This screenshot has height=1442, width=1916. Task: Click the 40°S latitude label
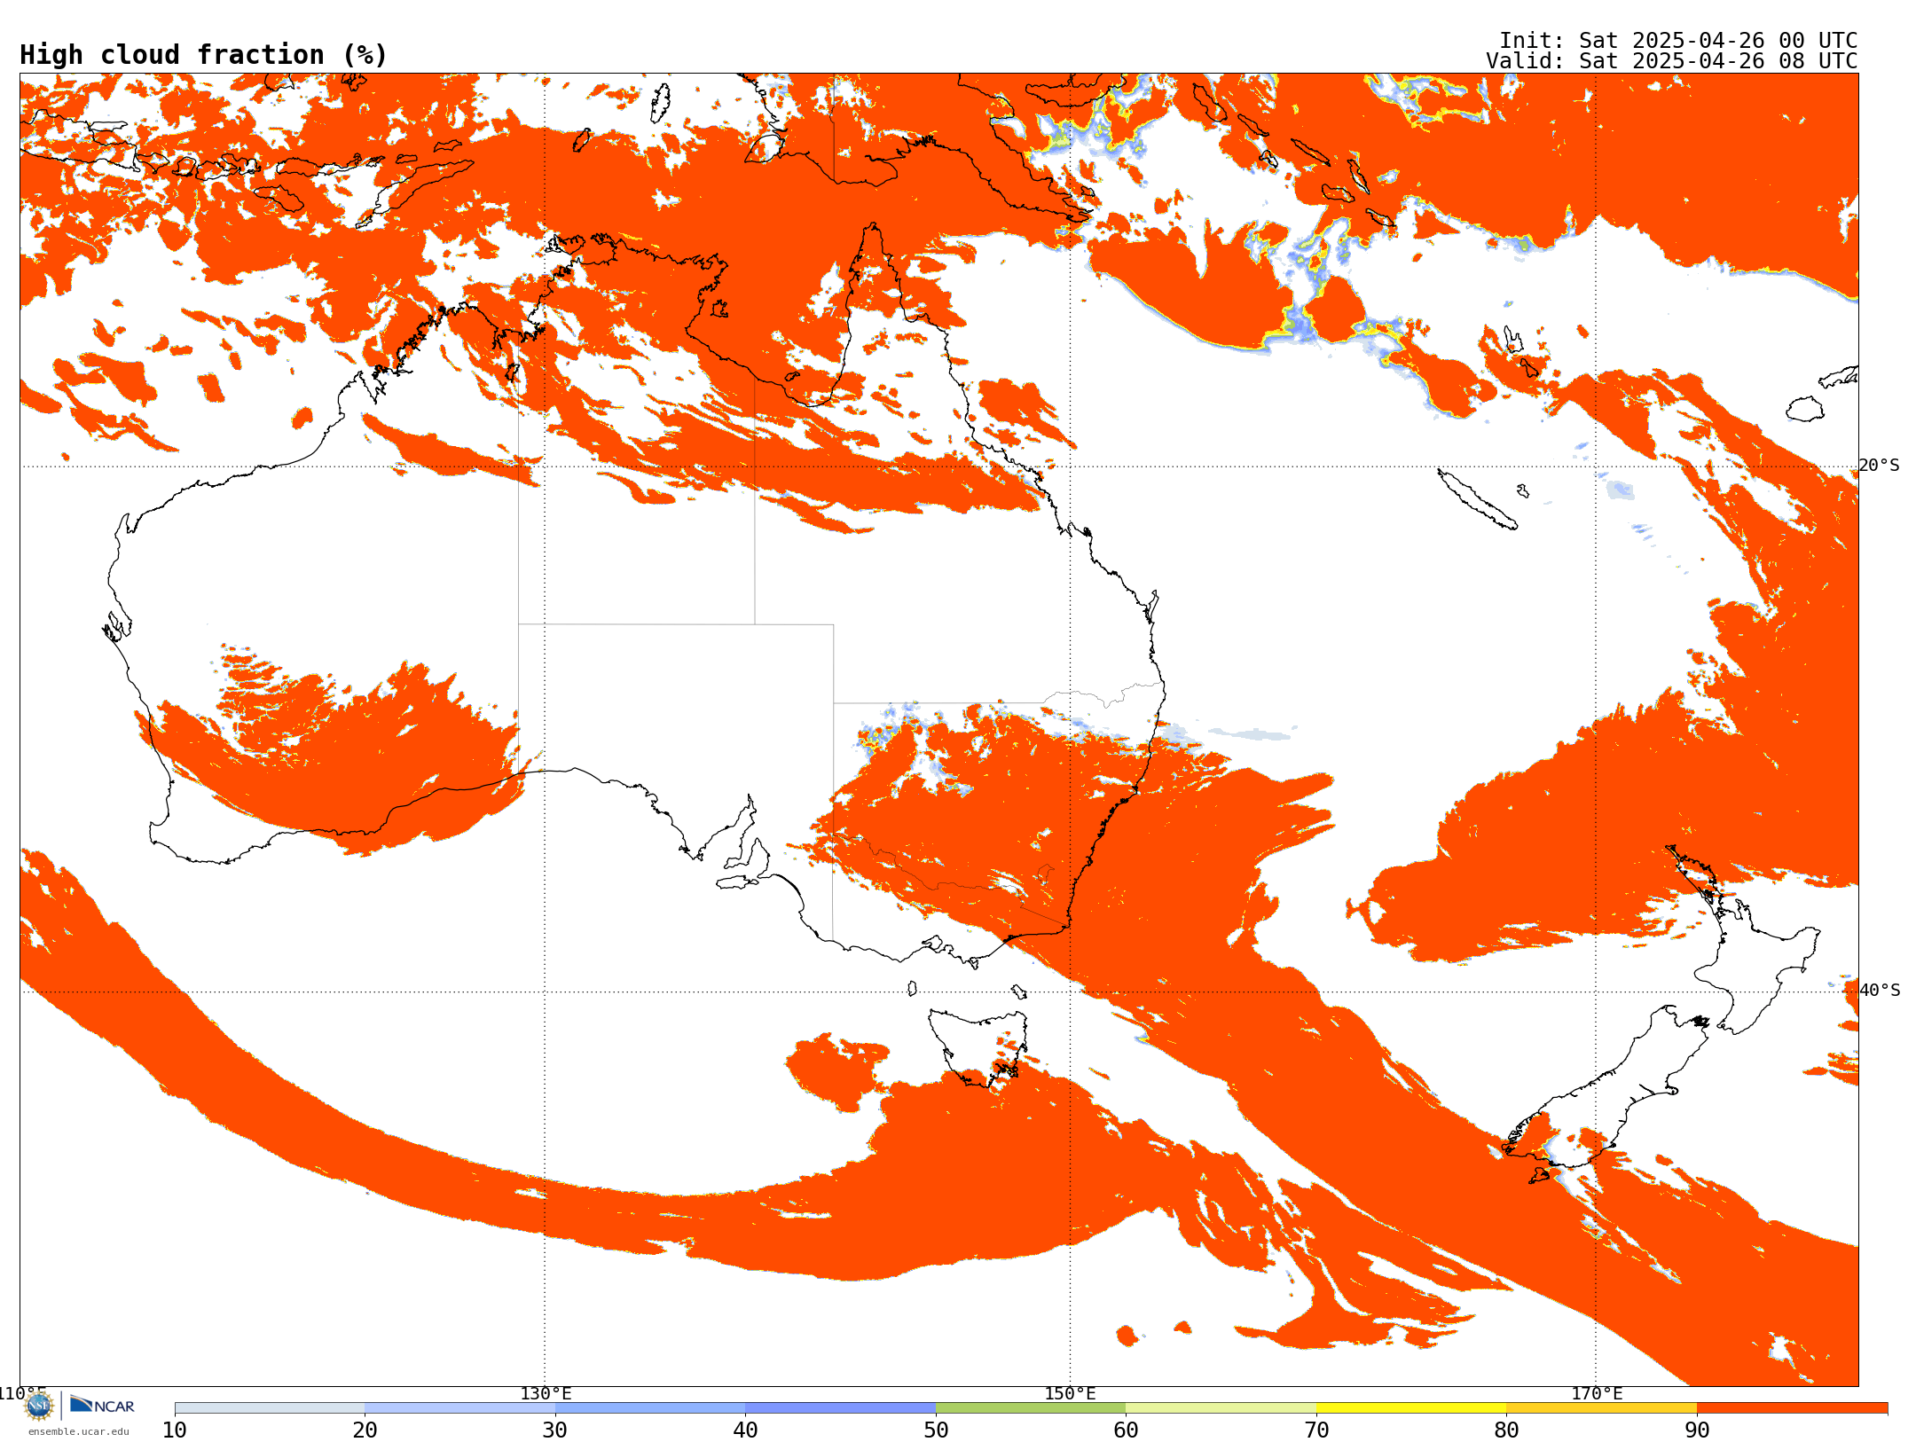[1880, 991]
